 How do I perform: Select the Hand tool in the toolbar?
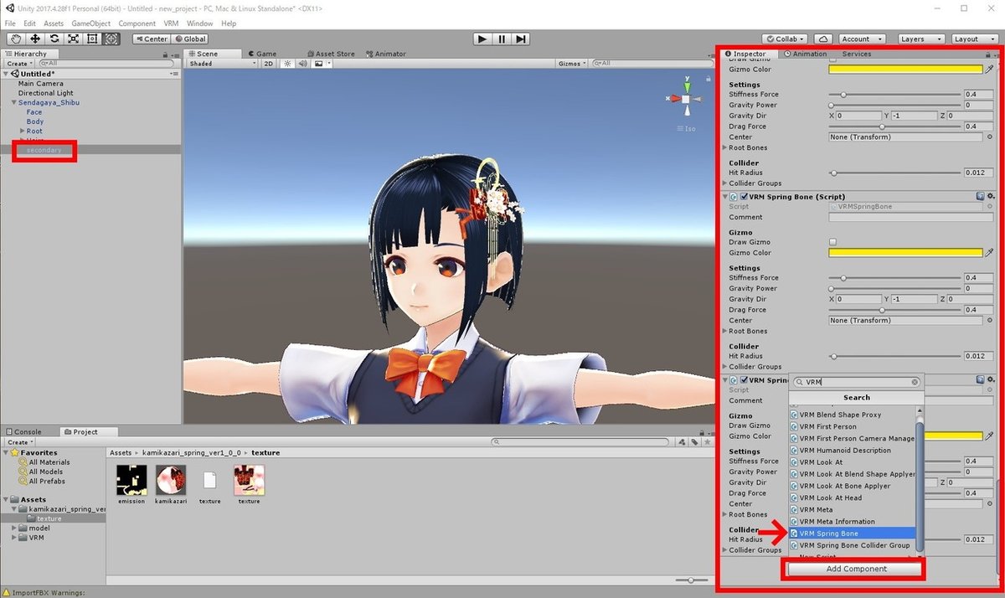pyautogui.click(x=16, y=39)
